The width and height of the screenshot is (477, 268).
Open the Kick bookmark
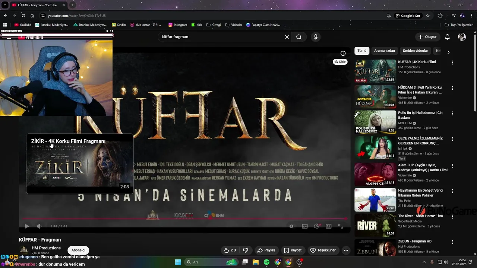(x=196, y=25)
